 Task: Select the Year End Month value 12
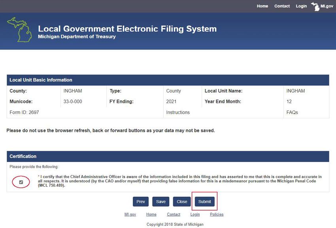pyautogui.click(x=289, y=101)
